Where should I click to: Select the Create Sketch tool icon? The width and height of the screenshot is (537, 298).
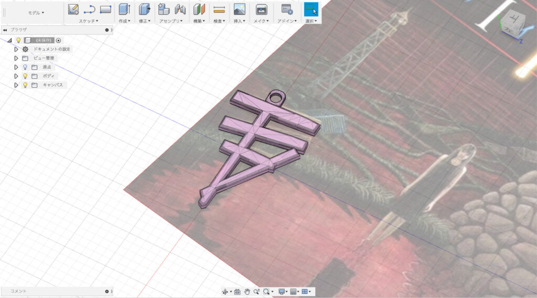[73, 9]
